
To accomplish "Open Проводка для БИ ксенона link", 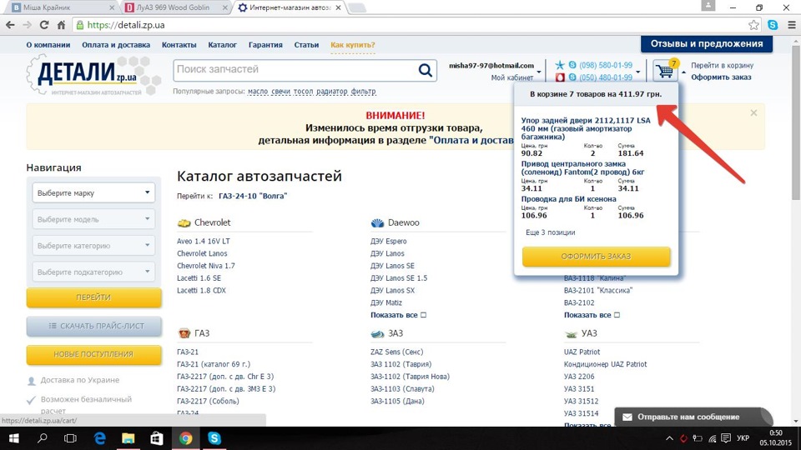I will click(568, 199).
